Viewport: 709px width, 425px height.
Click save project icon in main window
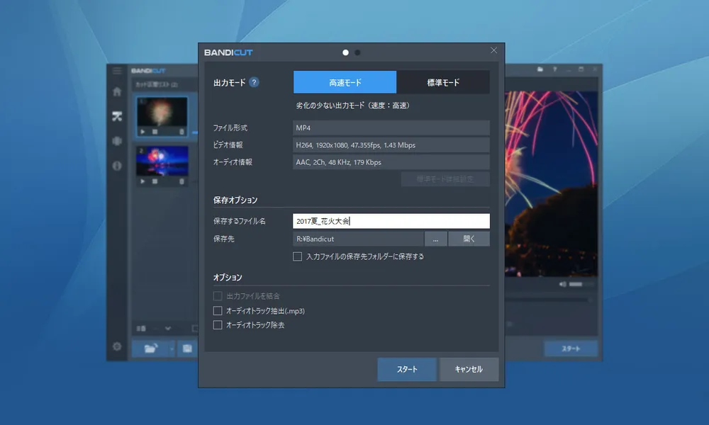(x=187, y=348)
